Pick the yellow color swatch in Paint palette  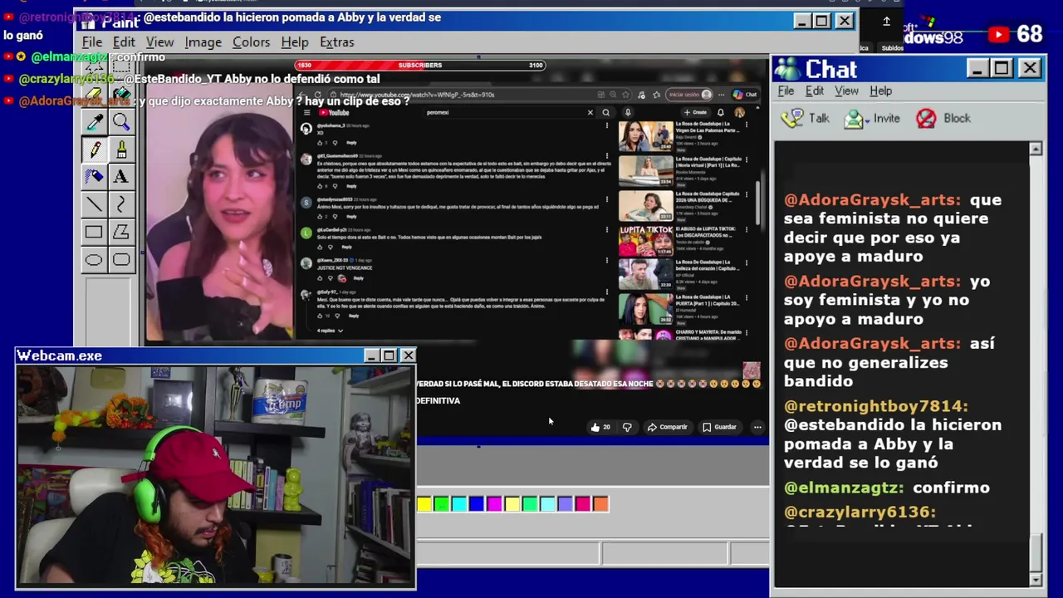tap(424, 504)
